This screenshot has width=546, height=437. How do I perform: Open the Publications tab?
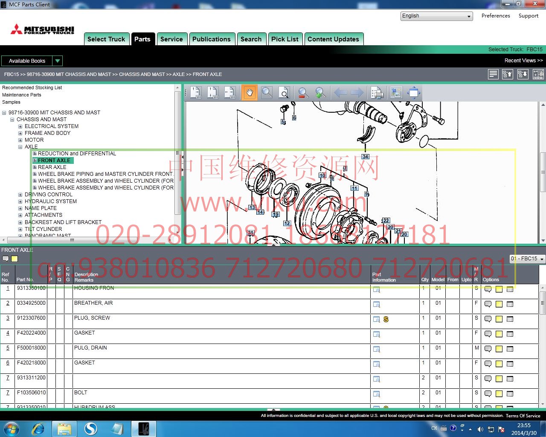(211, 39)
